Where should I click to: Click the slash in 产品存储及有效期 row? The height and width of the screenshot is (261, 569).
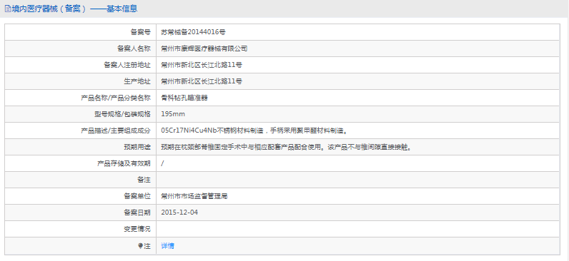pyautogui.click(x=162, y=163)
